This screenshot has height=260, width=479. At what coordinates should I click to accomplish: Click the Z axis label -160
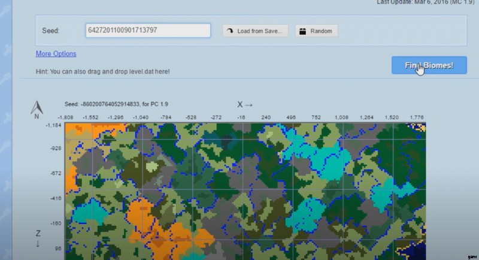point(56,223)
